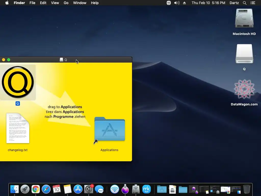Open the dark window thumbnail with sticky note in Dock

tap(204, 190)
